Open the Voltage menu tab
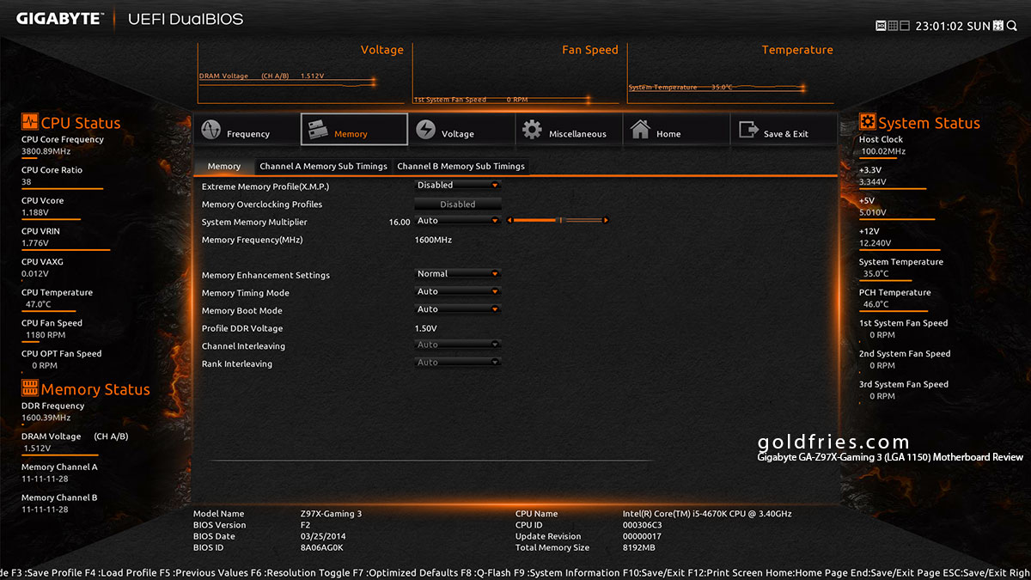The height and width of the screenshot is (580, 1031). 461,130
